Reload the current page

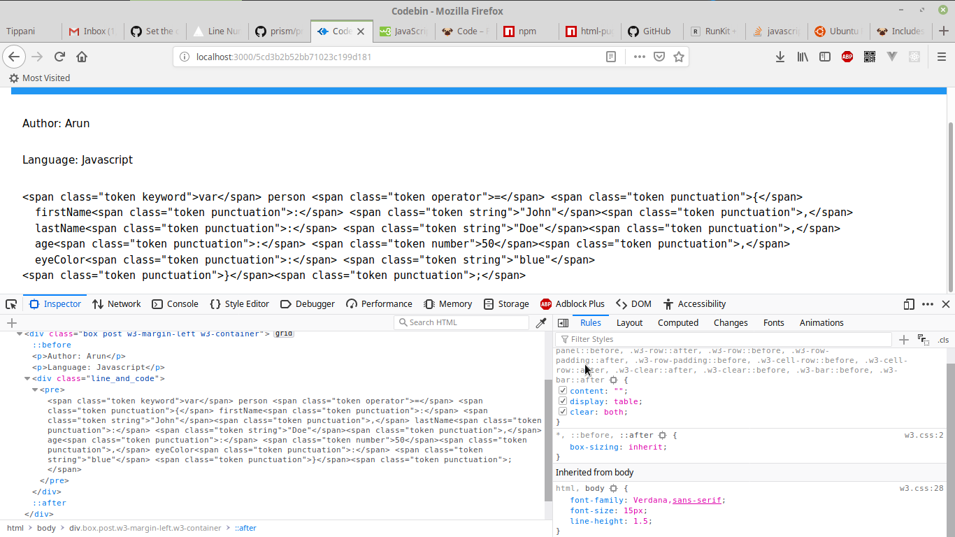(59, 57)
